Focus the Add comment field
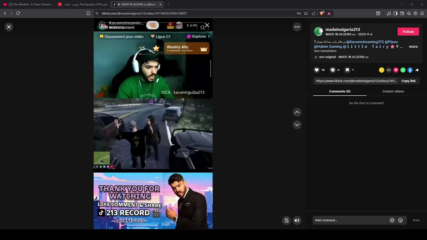The image size is (427, 240). click(x=351, y=220)
